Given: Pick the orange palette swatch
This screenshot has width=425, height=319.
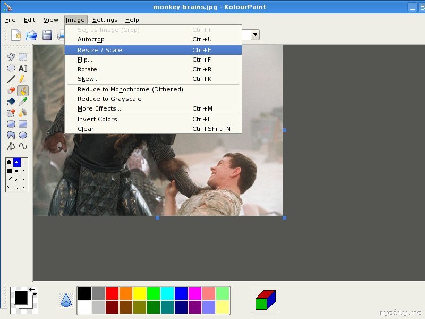Looking at the screenshot, I should (126, 293).
